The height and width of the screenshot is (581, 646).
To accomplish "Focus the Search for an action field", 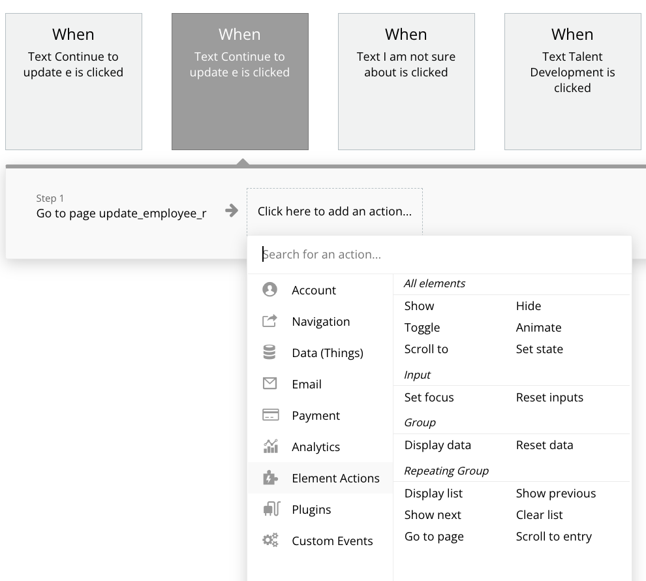I will [444, 255].
